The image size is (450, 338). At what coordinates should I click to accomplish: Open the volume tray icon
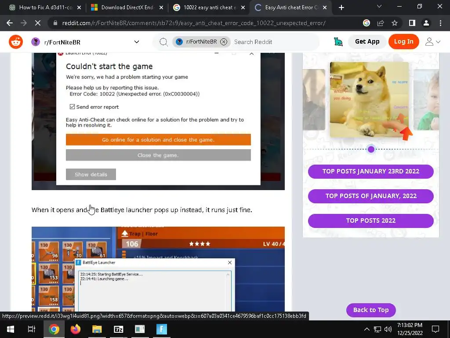point(388,329)
